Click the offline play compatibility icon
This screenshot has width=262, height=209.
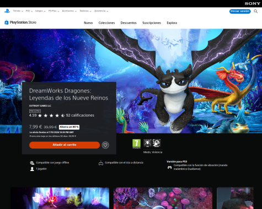(x=32, y=163)
